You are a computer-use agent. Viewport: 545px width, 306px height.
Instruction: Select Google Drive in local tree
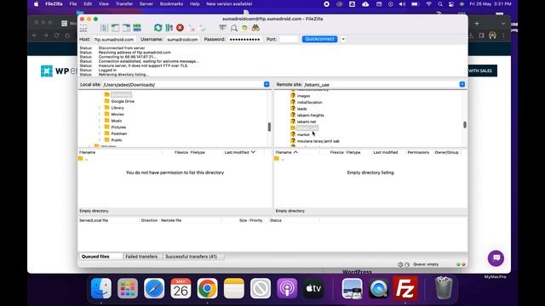[123, 101]
